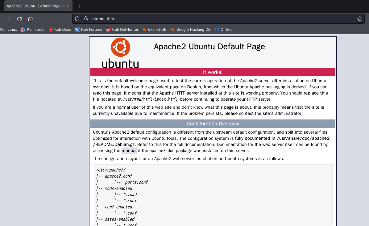Open Google Hacking DB bookmark
This screenshot has width=369, height=226.
(190, 30)
